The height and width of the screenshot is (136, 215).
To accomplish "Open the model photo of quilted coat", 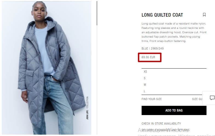I will [x=47, y=68].
